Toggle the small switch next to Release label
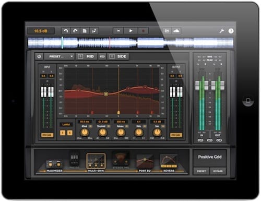 (x=127, y=126)
